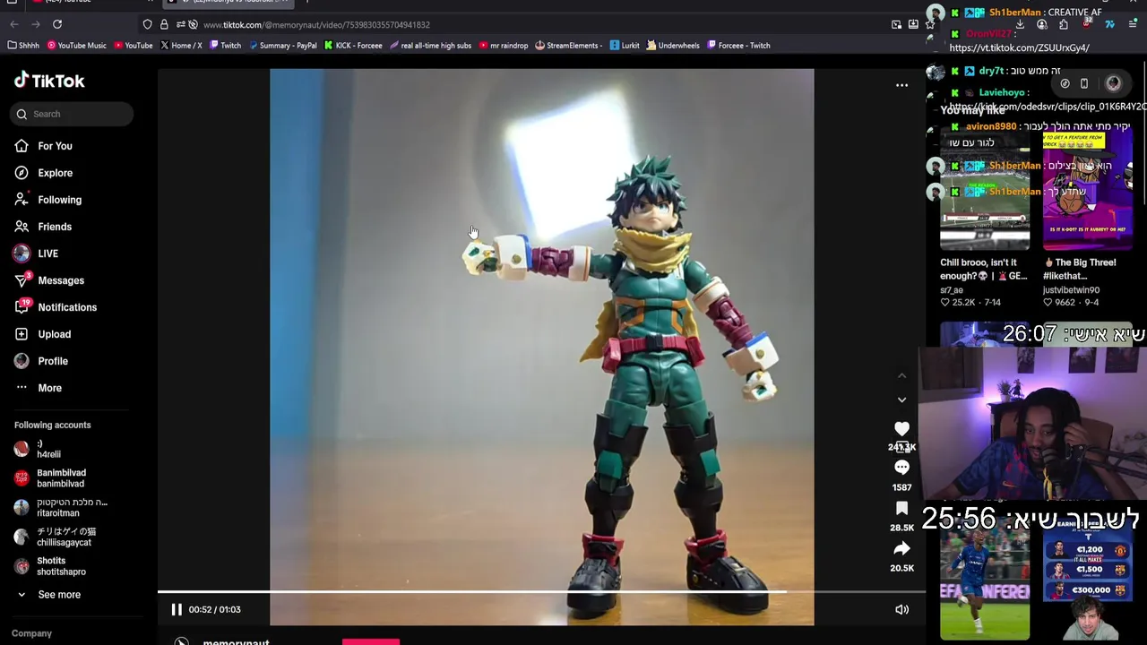Screen dimensions: 1147x645
Task: Open following account shotitshapro
Action: coord(52,566)
